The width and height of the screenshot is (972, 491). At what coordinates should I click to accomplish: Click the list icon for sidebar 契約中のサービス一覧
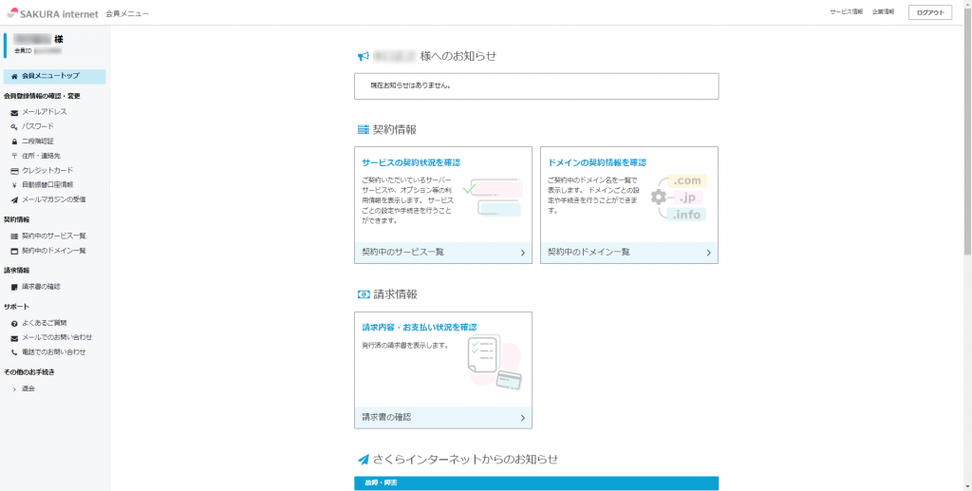(x=14, y=236)
